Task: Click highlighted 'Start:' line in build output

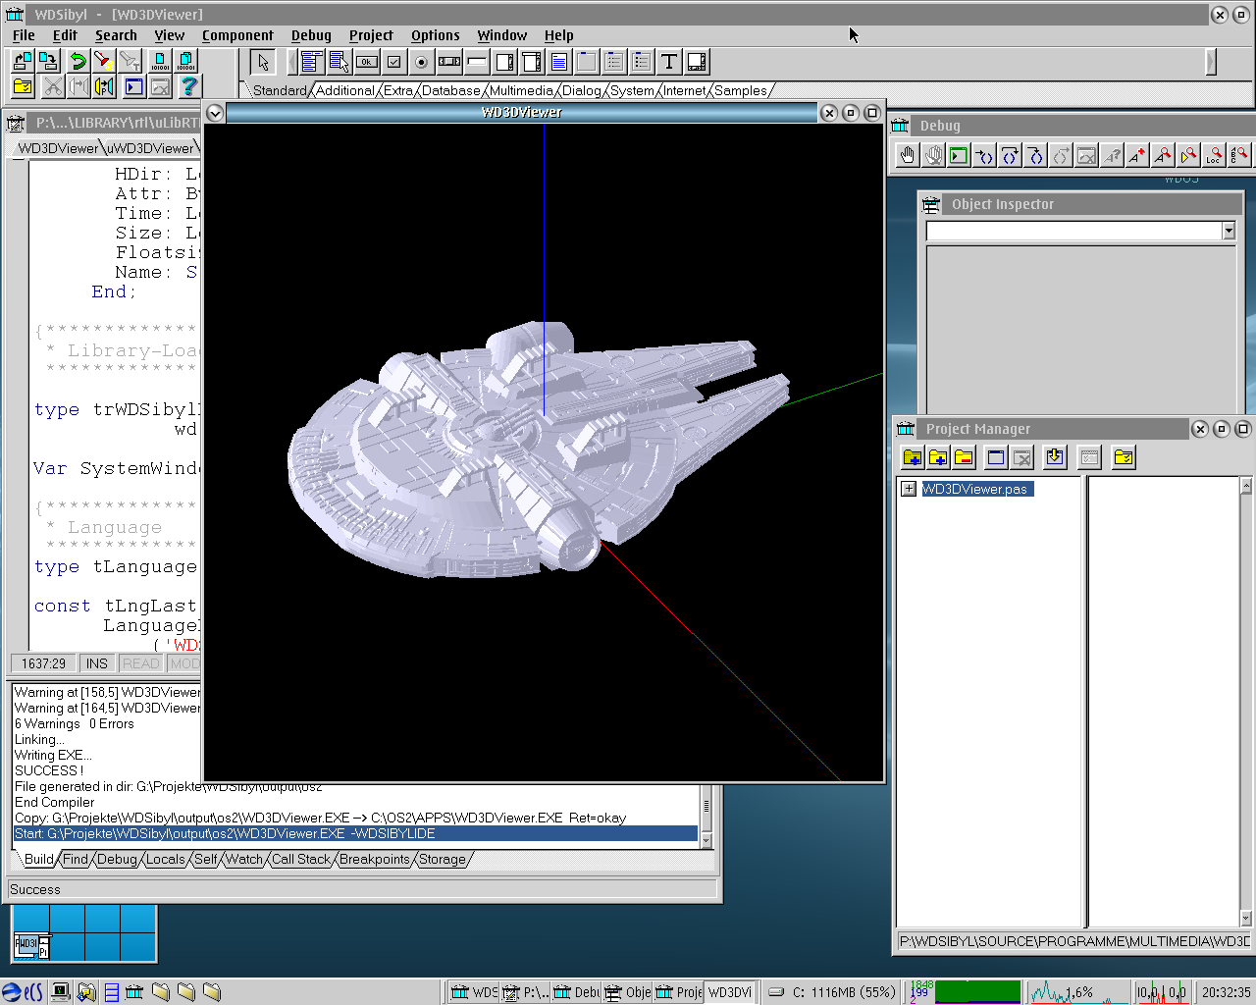Action: (x=355, y=833)
